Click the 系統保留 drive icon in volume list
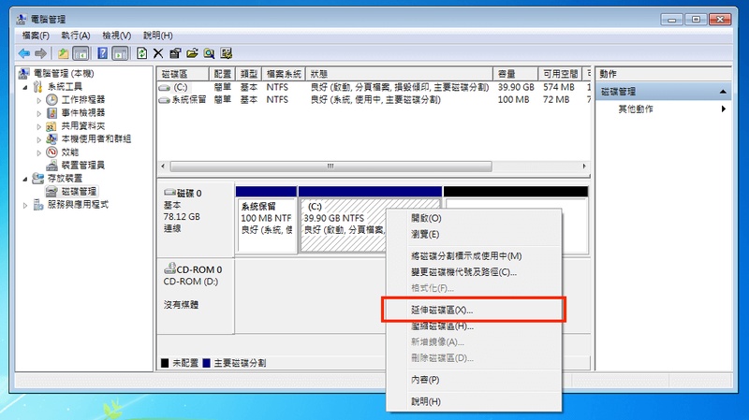 coord(165,100)
